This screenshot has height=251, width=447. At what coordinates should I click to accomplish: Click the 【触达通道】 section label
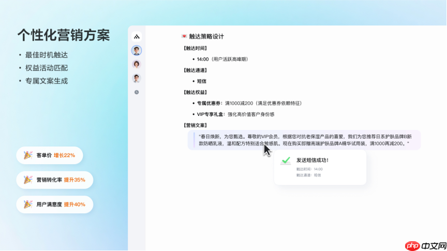[195, 70]
